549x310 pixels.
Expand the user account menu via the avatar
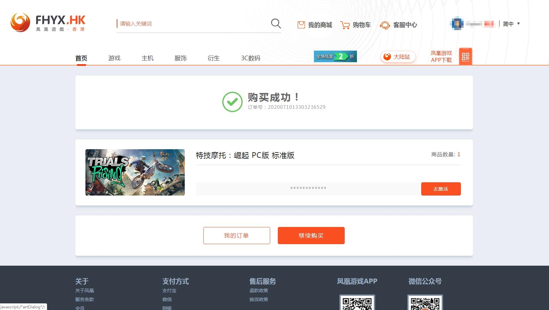[456, 23]
